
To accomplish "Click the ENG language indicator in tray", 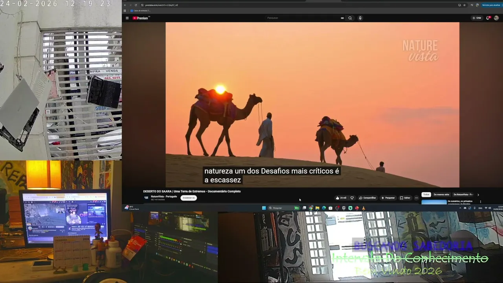I will click(480, 208).
